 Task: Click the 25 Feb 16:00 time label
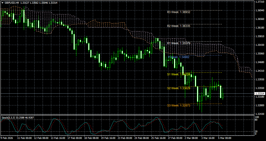[159, 138]
